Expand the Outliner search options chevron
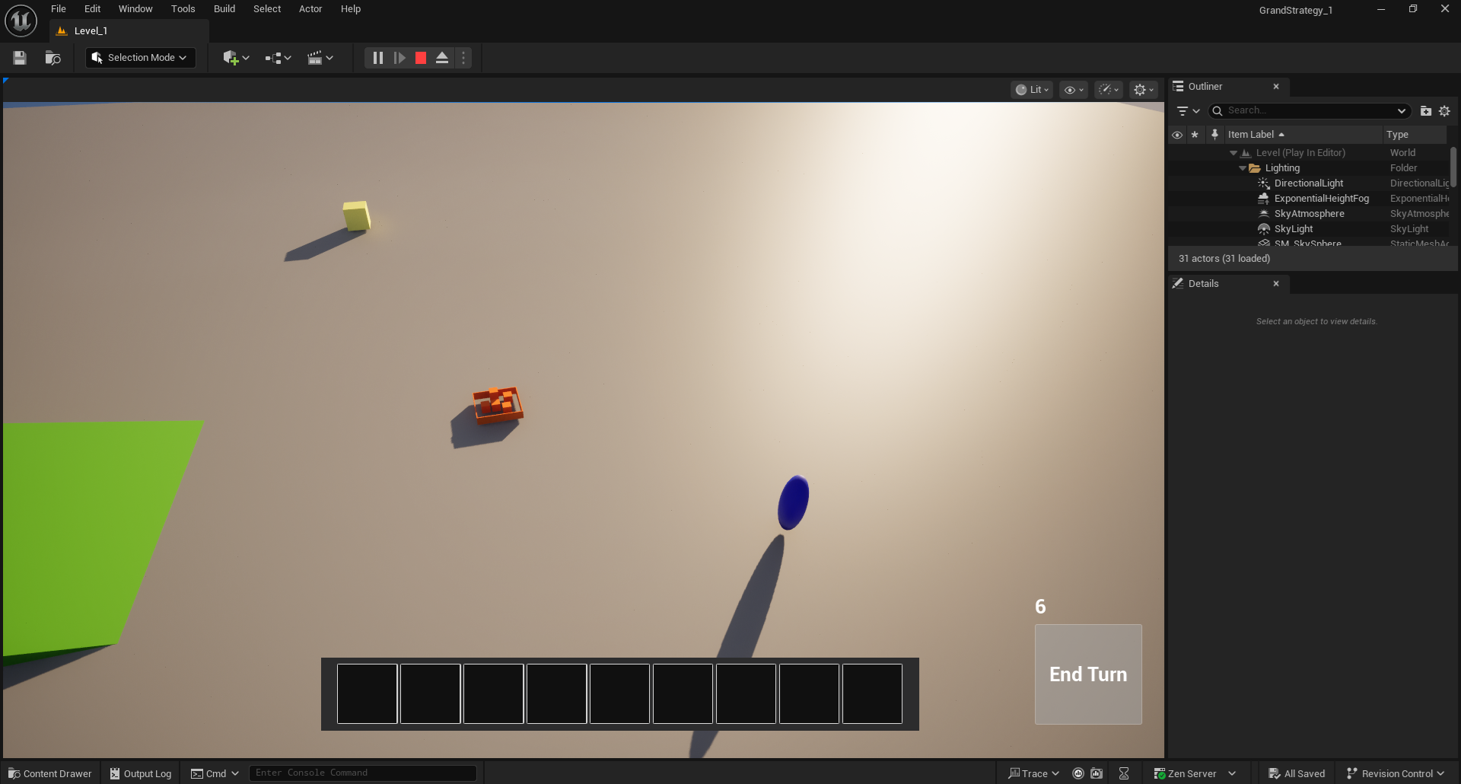Image resolution: width=1461 pixels, height=784 pixels. pyautogui.click(x=1402, y=111)
